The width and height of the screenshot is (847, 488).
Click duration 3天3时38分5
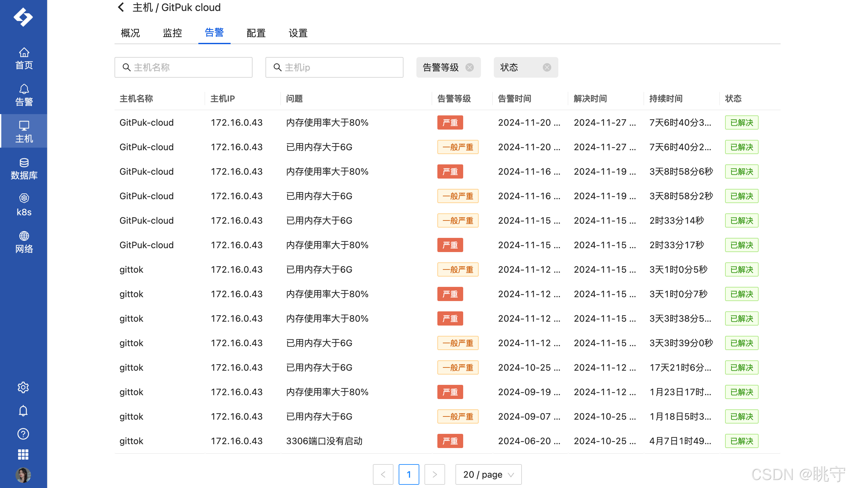click(x=680, y=318)
